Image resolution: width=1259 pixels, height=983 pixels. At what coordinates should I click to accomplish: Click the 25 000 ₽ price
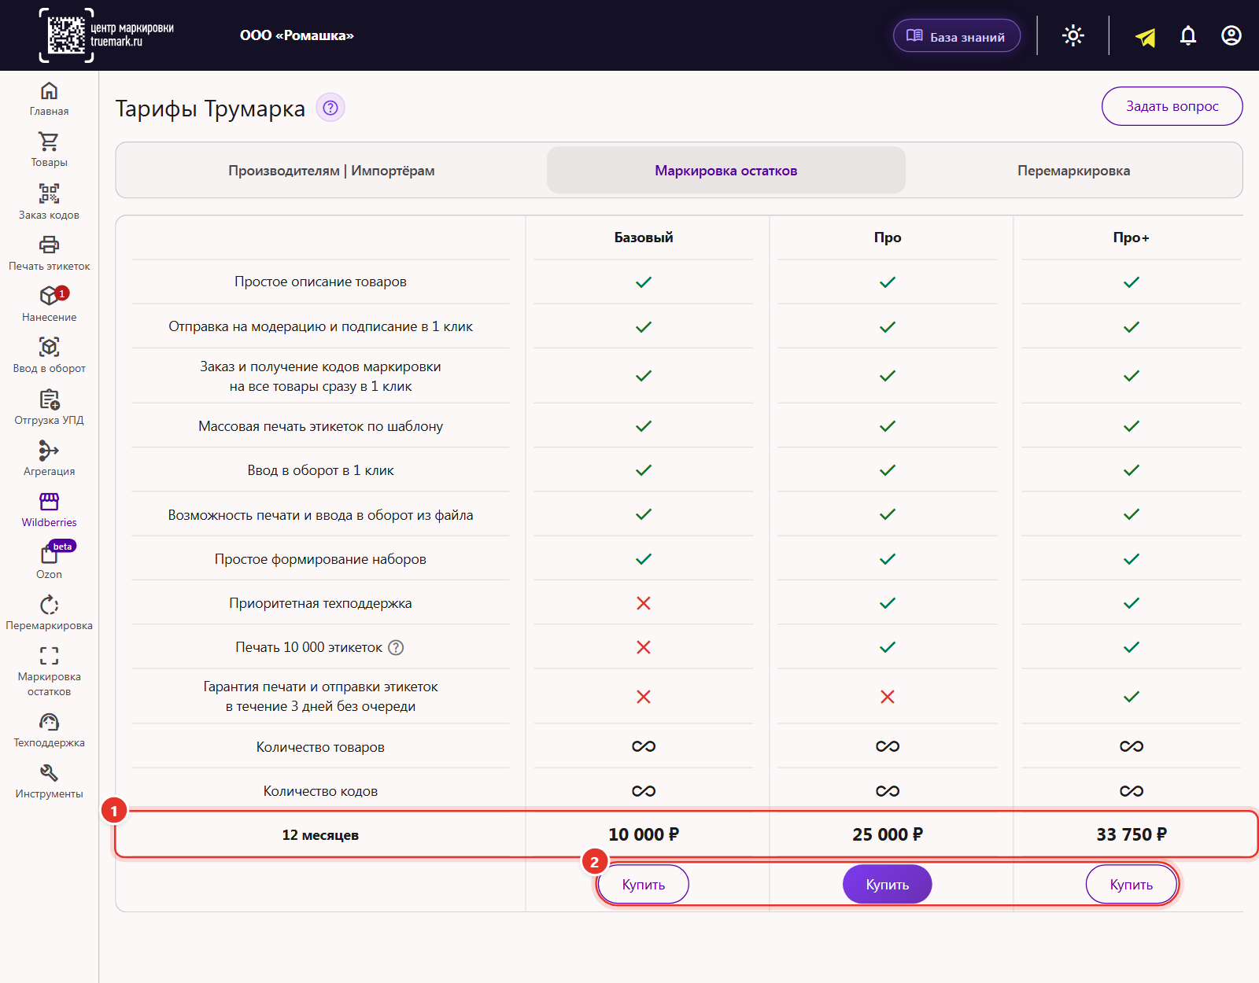pyautogui.click(x=888, y=834)
